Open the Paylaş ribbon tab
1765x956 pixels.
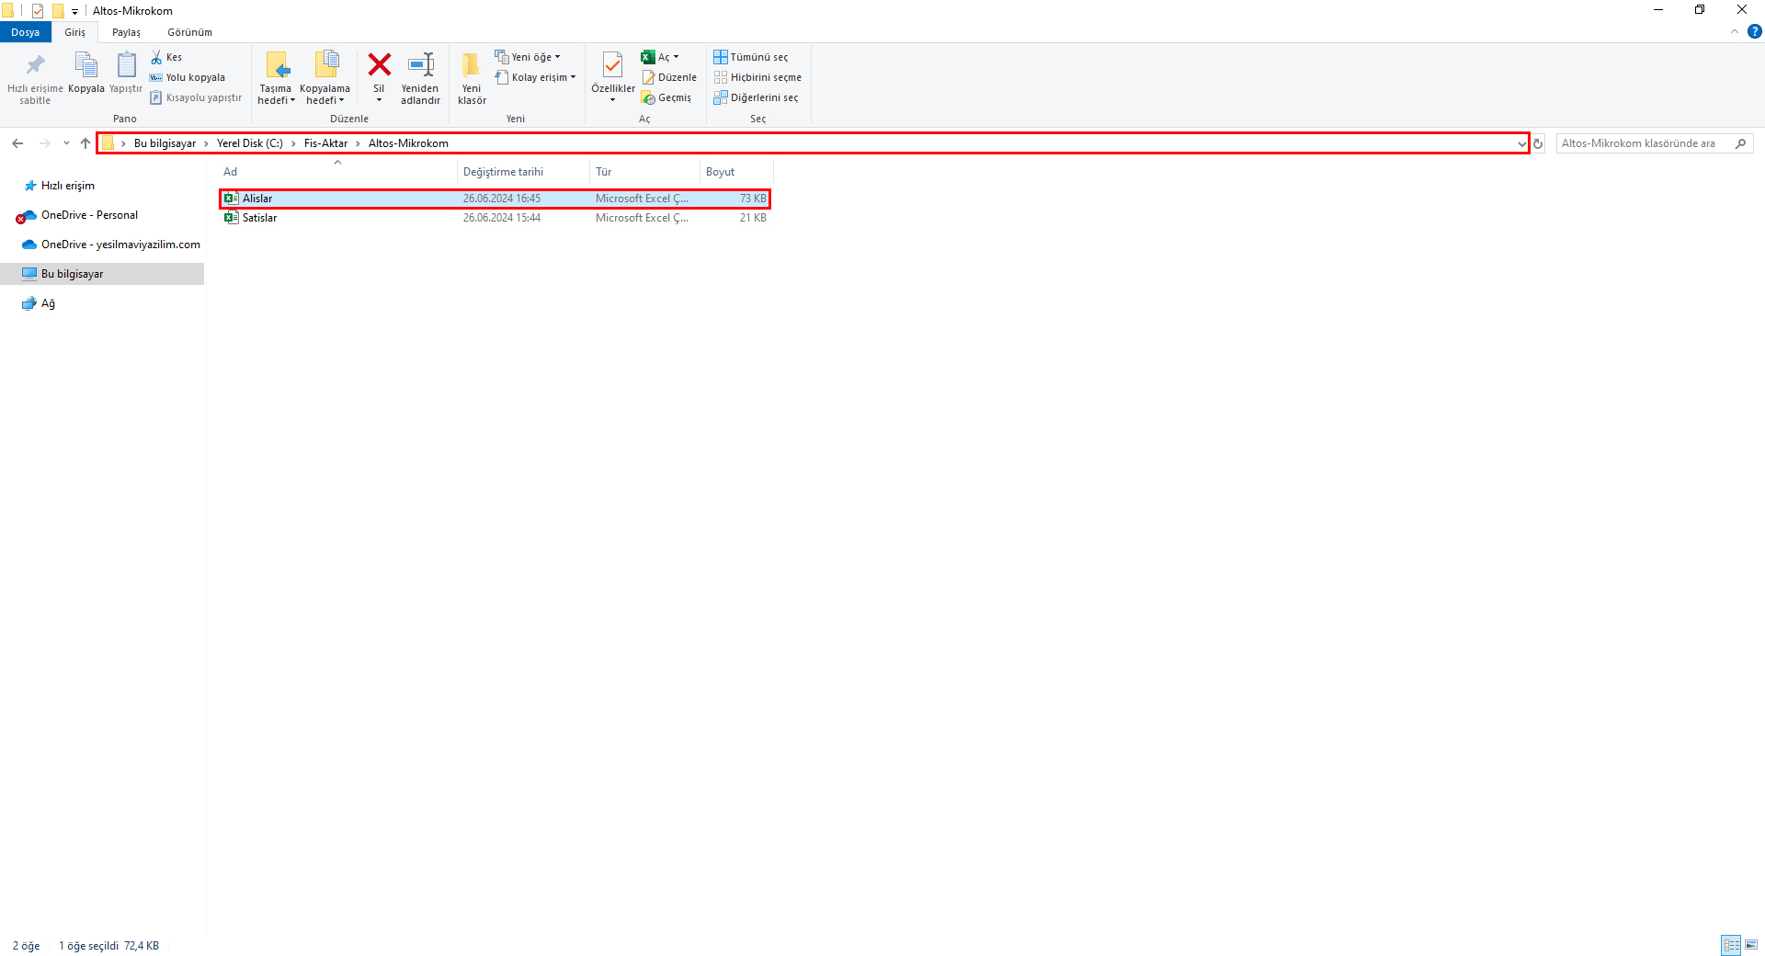click(x=126, y=32)
